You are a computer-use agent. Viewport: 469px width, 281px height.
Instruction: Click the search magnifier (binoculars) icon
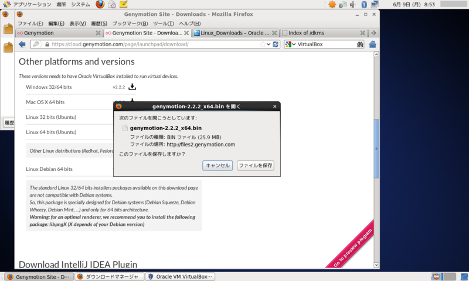point(360,44)
